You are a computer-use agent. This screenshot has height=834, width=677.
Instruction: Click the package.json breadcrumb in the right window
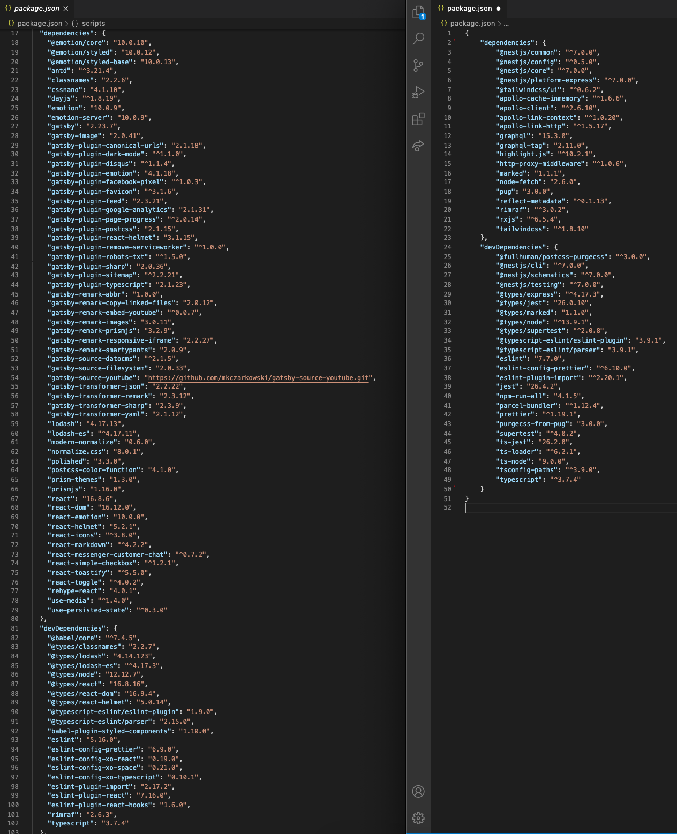point(472,24)
